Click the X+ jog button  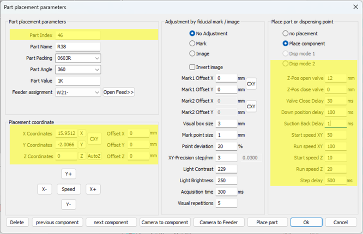[93, 189]
